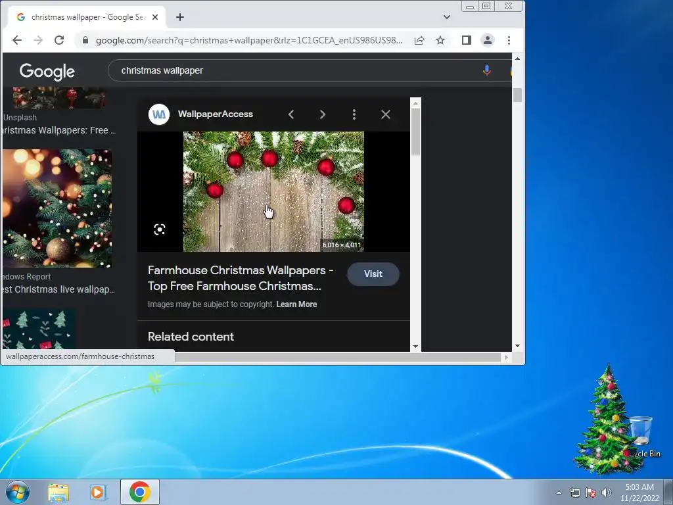Screen dimensions: 673x505
Task: Click the Show desktop button
Action: (x=668, y=492)
